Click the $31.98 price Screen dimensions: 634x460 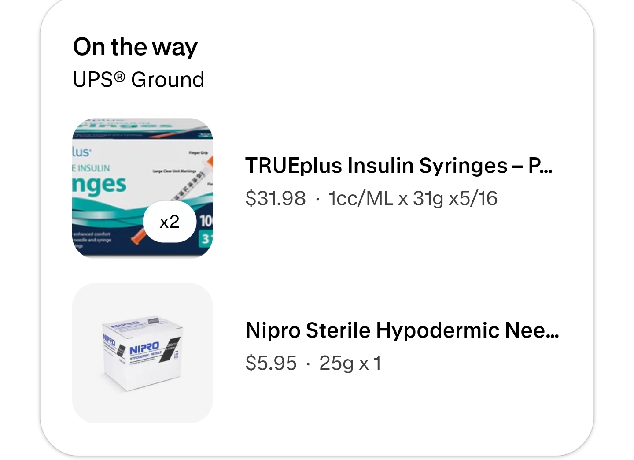(276, 198)
